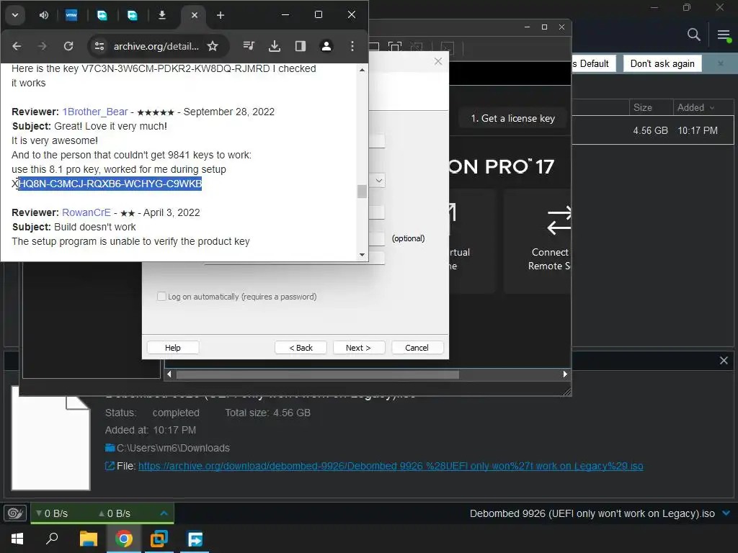Click the VMware horizontal scrollbar thumb
The image size is (738, 553).
(317, 374)
